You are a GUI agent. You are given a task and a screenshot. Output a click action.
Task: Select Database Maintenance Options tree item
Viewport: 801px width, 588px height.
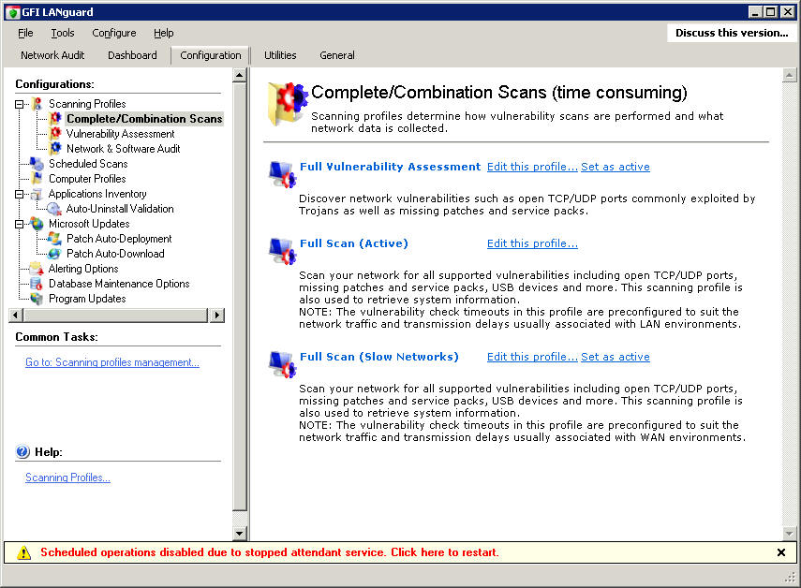[x=119, y=284]
